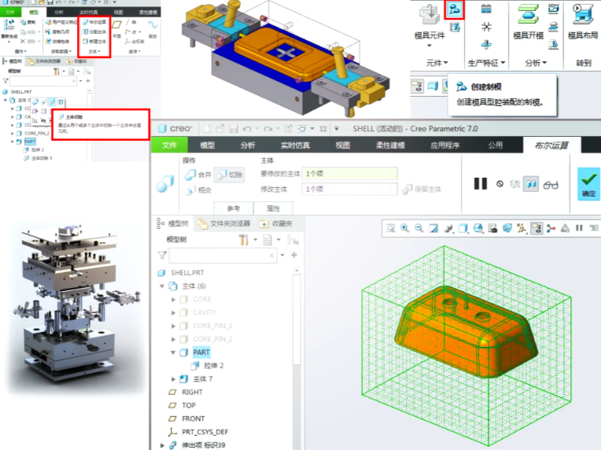The height and width of the screenshot is (450, 601).
Task: Select the 模型树 tab in the SHELL window
Action: tap(172, 223)
